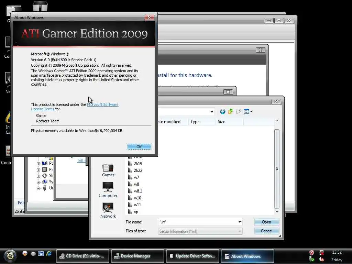352x264 pixels.
Task: Close the About Windows dialog
Action: pyautogui.click(x=149, y=17)
